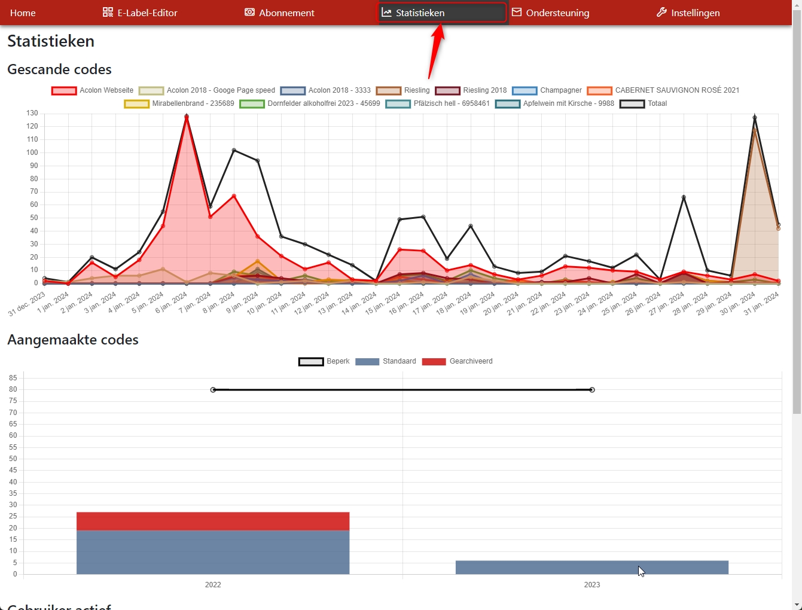Click the Mirabellenbrand - 235689 legend swatch
802x610 pixels.
point(136,104)
